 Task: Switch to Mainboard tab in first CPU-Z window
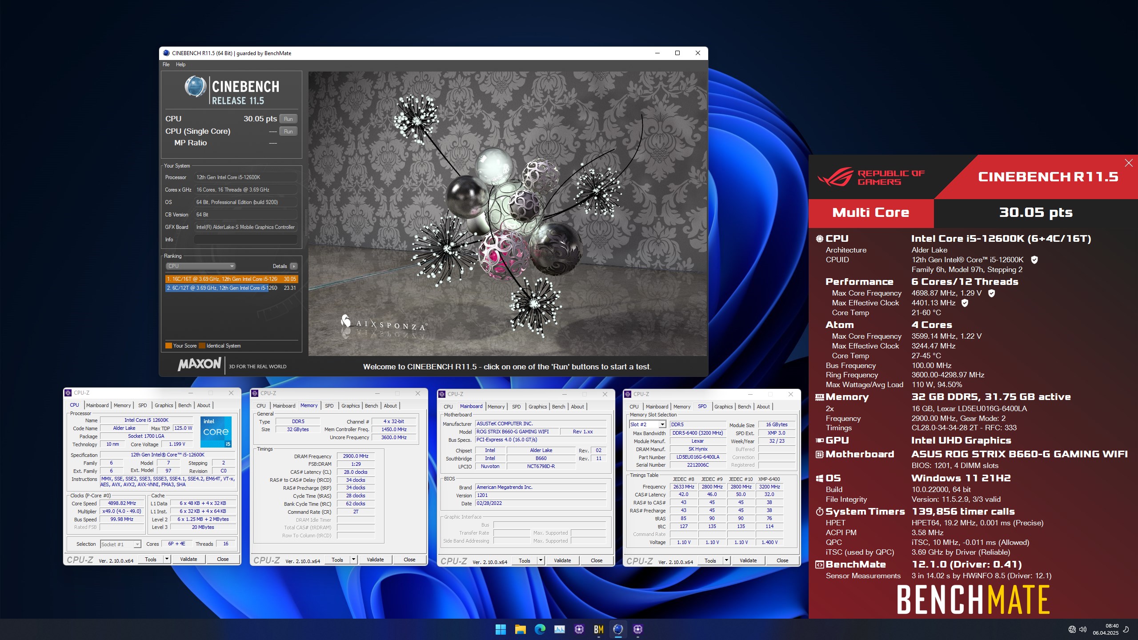(97, 405)
